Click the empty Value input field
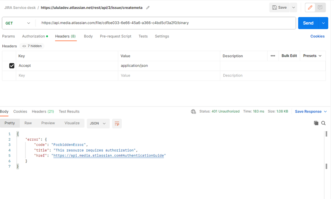The image size is (334, 199). tap(169, 75)
